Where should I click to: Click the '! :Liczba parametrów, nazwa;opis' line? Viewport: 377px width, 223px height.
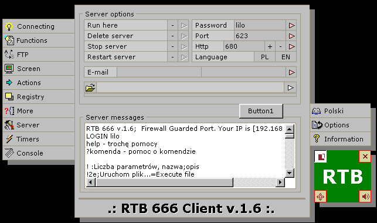tap(142, 167)
